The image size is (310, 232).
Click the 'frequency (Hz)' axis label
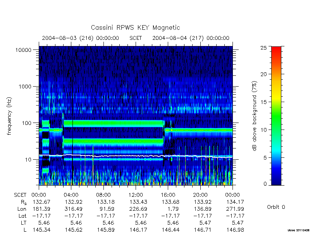tap(9, 116)
